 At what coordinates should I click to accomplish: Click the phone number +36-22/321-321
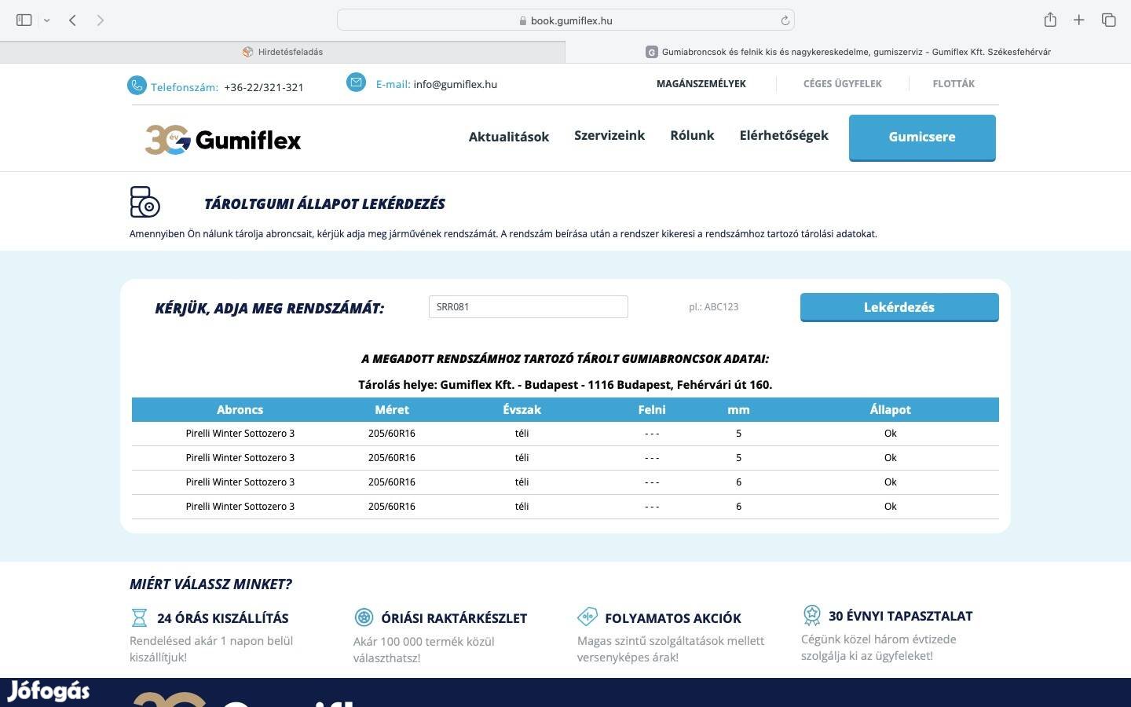264,87
